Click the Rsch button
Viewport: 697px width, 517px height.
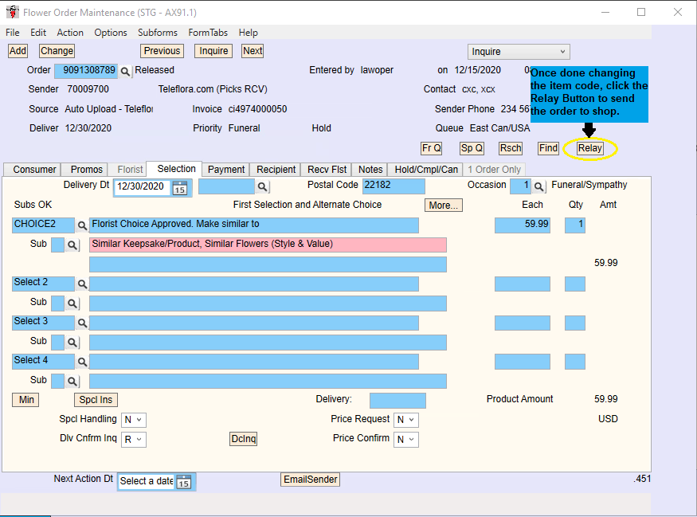(x=511, y=148)
